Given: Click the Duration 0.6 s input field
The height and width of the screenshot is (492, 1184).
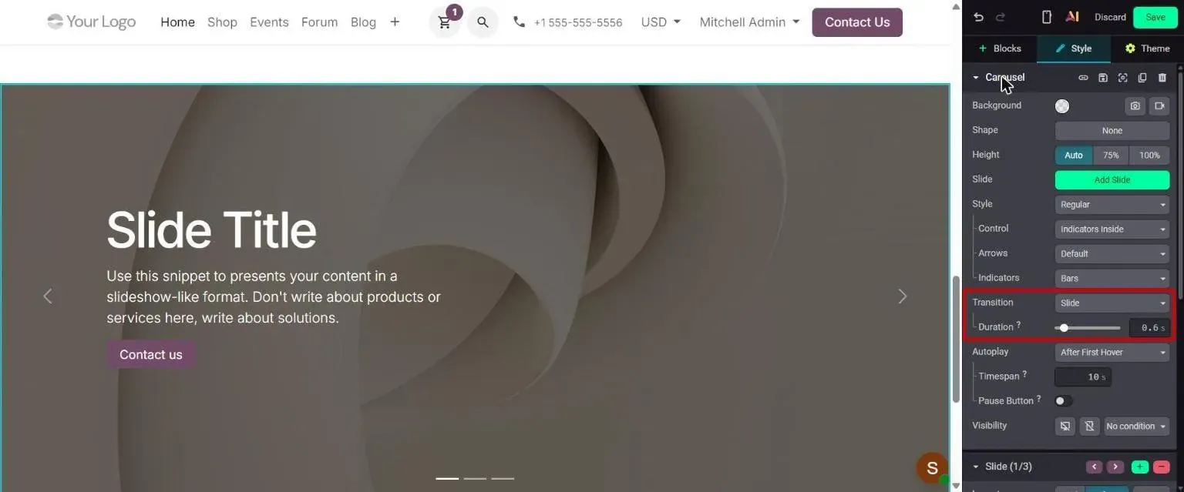Looking at the screenshot, I should [1149, 328].
